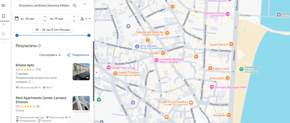Click the Hostel Past or Tail pin
Image resolution: width=290 pixels, height=123 pixels.
click(108, 68)
